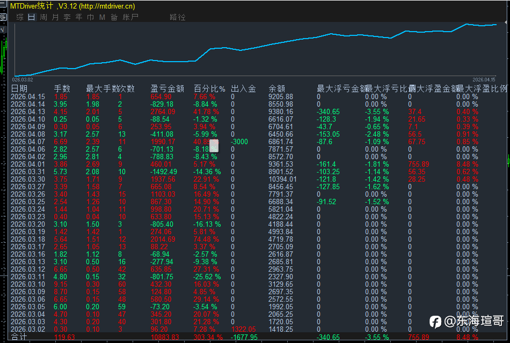Open the 备 tab
This screenshot has height=343, width=510.
(114, 17)
